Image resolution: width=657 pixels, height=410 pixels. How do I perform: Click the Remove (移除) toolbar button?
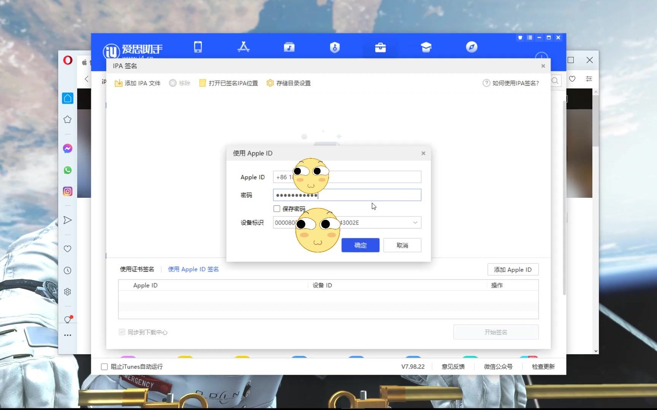(x=179, y=83)
